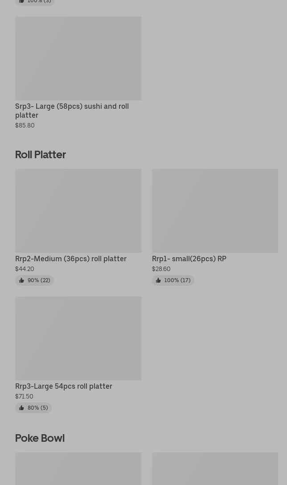Open the Srp3- Large (58pcs) platter image

point(78,58)
